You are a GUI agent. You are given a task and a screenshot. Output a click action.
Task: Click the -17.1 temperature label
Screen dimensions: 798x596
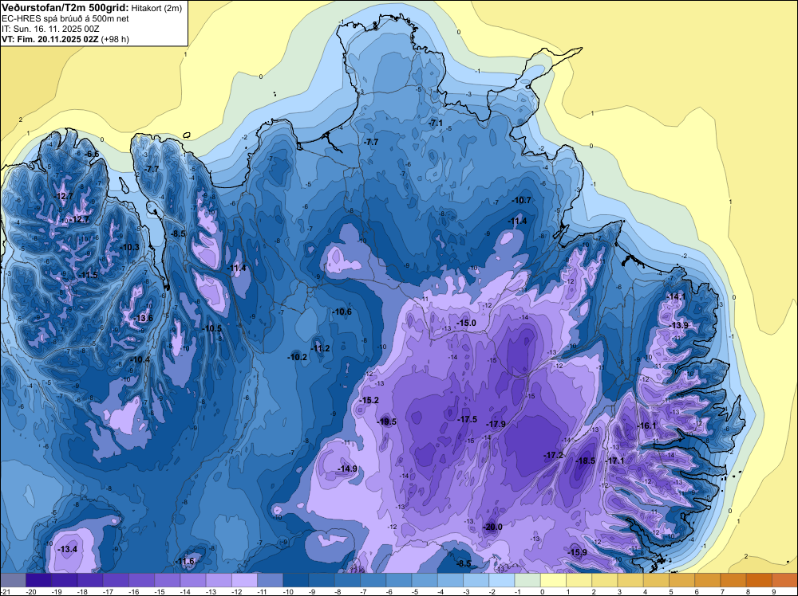tap(614, 461)
